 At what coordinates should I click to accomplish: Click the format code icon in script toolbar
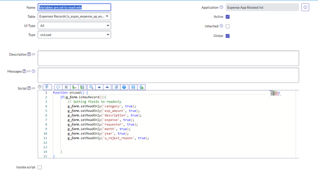66,87
